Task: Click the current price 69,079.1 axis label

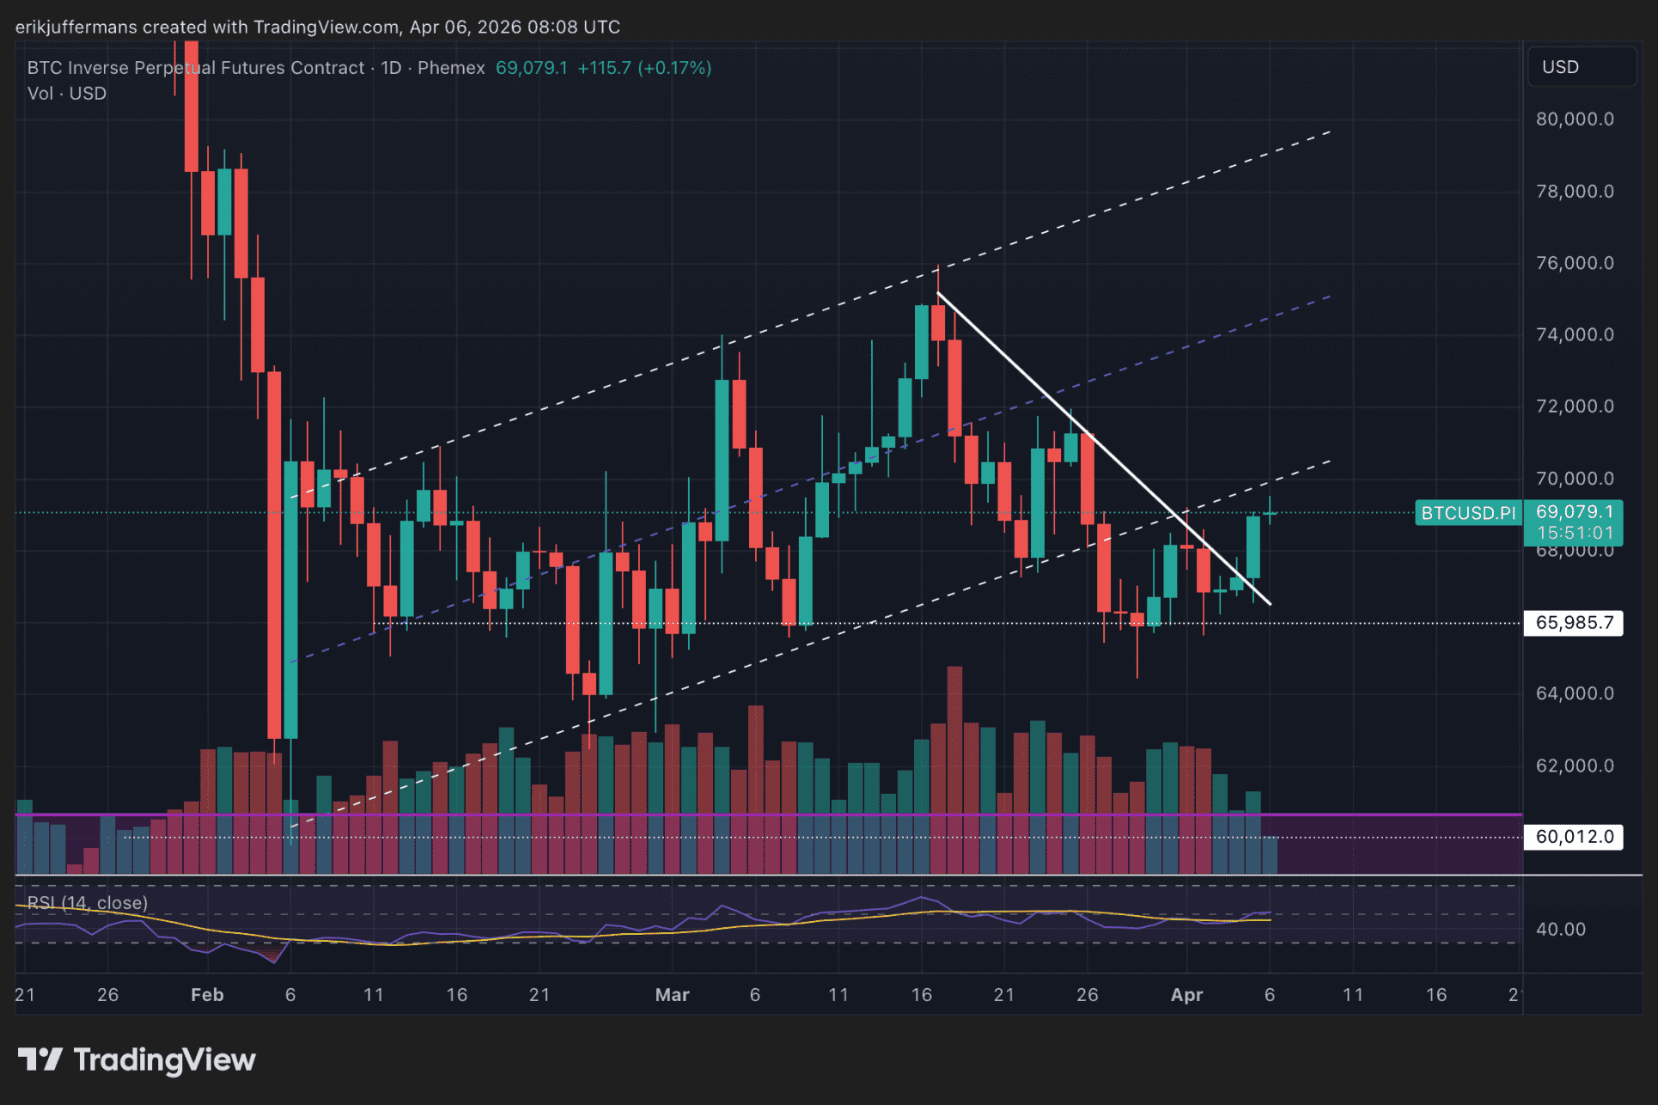Action: point(1574,512)
